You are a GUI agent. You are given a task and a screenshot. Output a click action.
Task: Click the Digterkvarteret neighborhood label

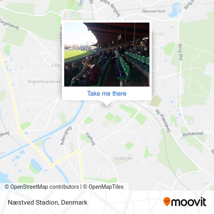[x=44, y=82]
